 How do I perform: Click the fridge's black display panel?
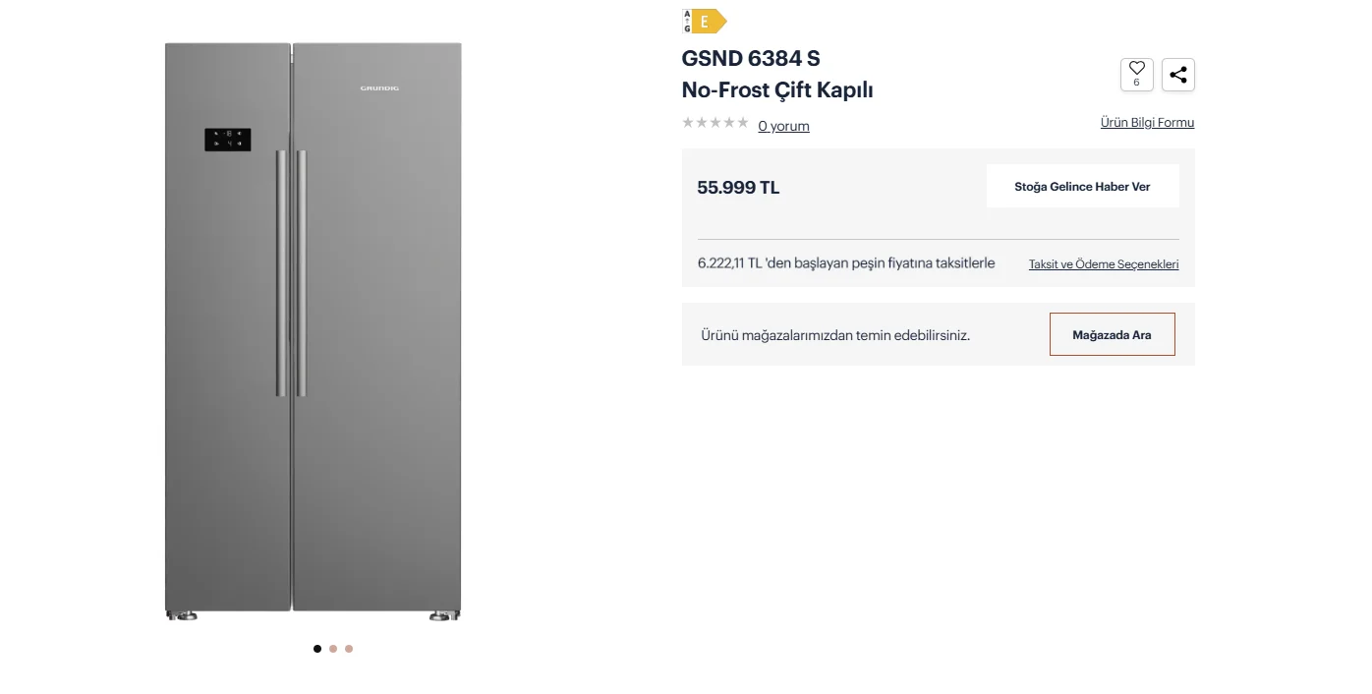pyautogui.click(x=227, y=140)
